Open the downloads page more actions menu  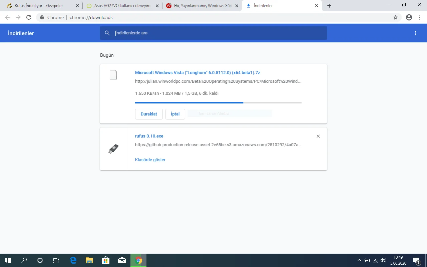tap(416, 33)
